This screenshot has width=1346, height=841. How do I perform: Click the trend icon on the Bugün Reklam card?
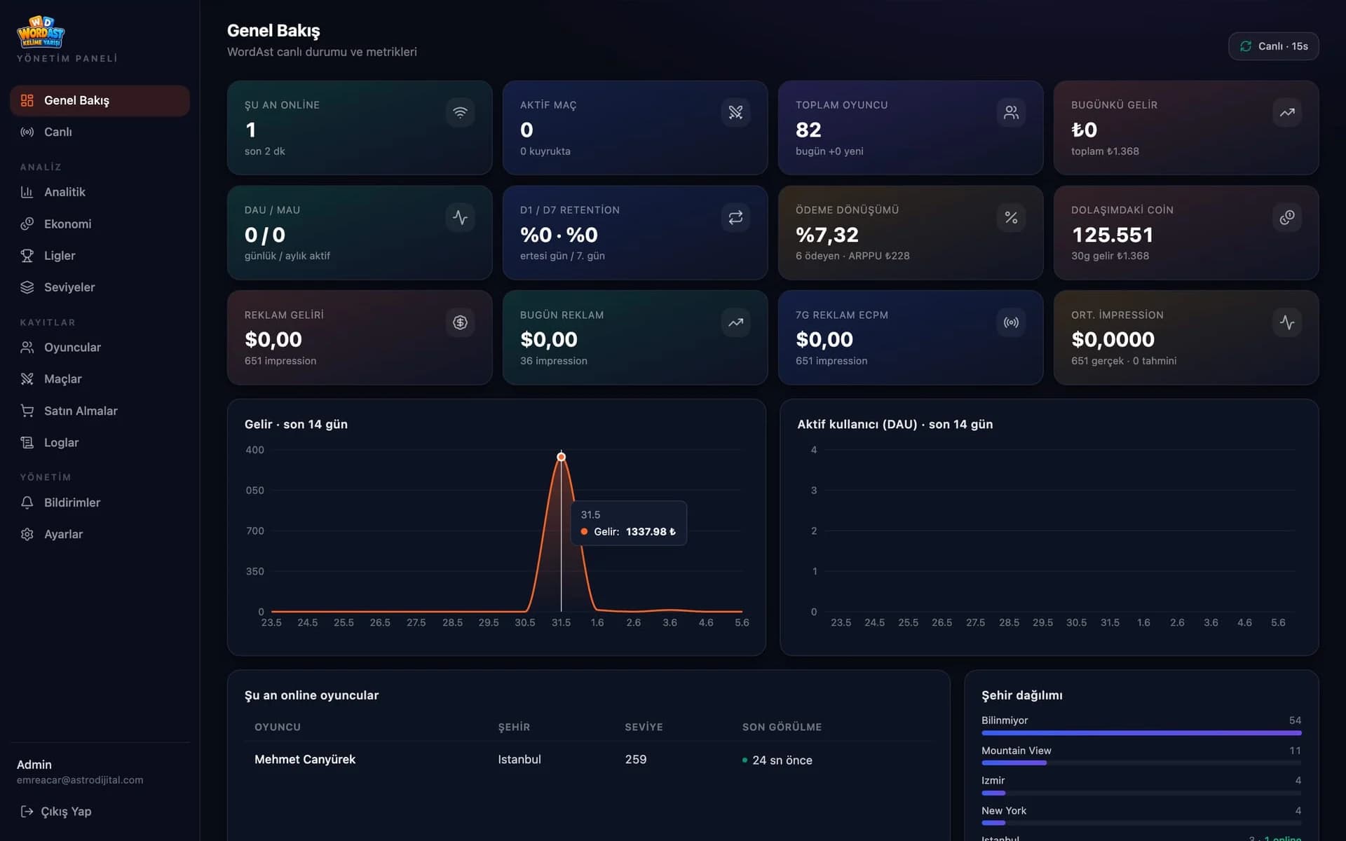click(735, 322)
